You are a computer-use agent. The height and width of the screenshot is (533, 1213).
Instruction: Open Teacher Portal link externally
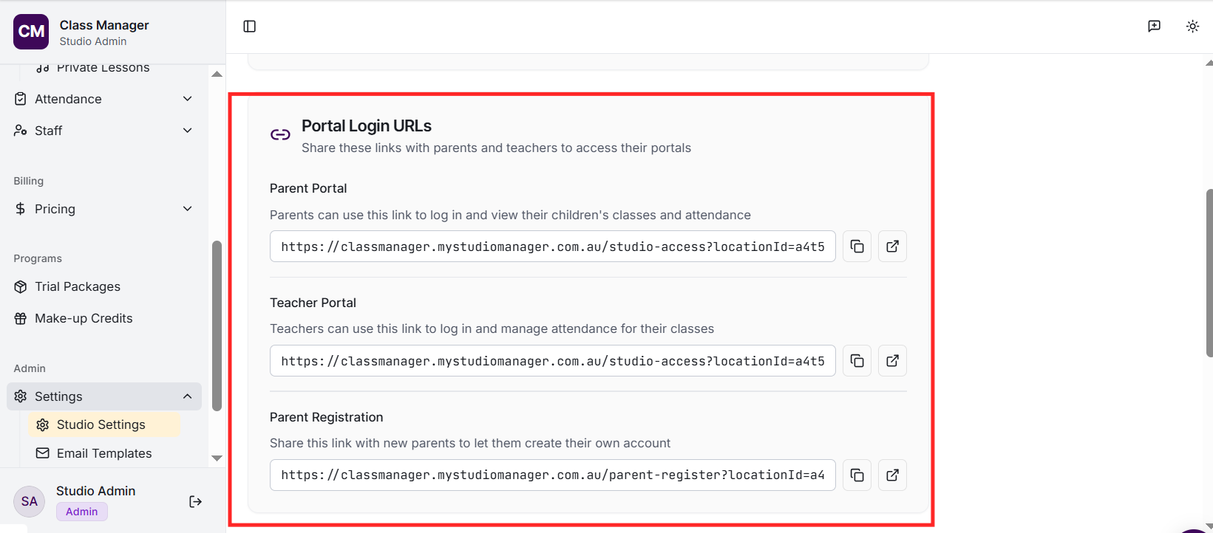892,361
